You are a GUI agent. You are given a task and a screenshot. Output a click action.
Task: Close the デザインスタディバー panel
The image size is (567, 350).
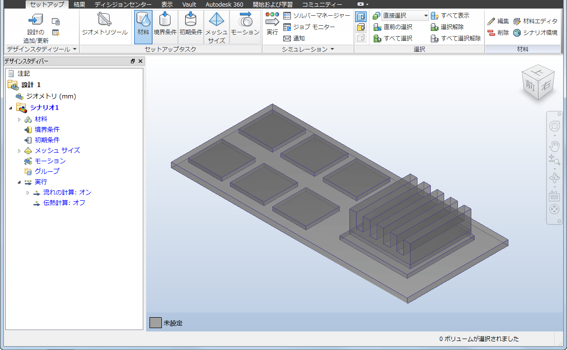[140, 61]
